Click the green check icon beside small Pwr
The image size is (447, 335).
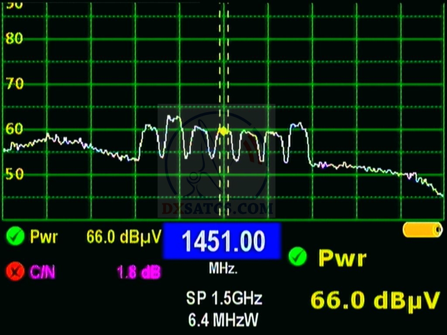pyautogui.click(x=15, y=237)
